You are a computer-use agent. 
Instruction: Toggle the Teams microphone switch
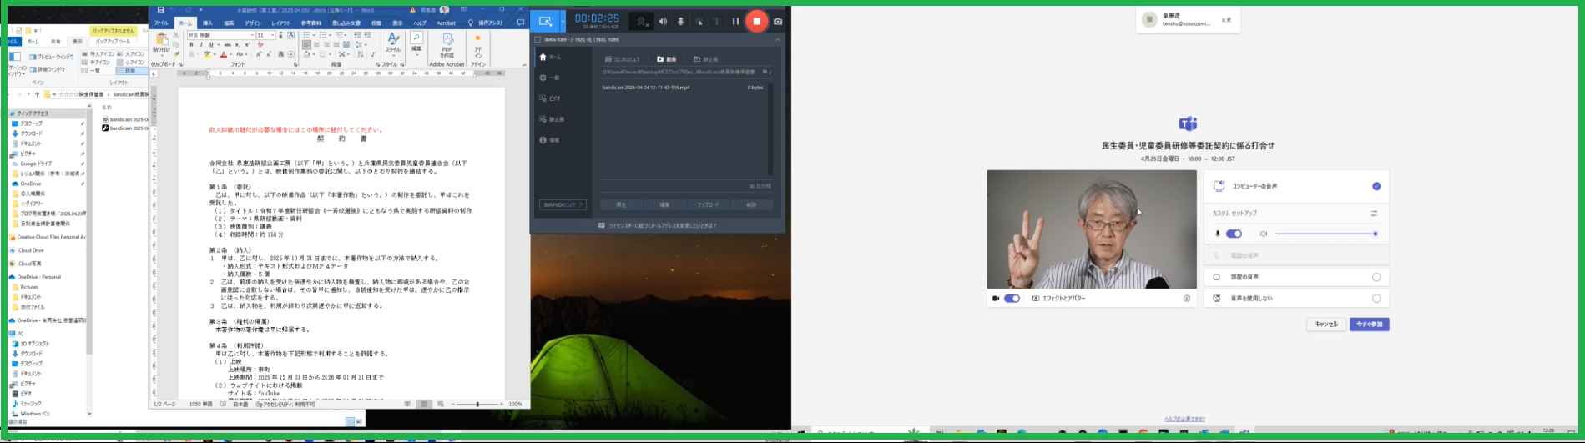pos(1234,234)
